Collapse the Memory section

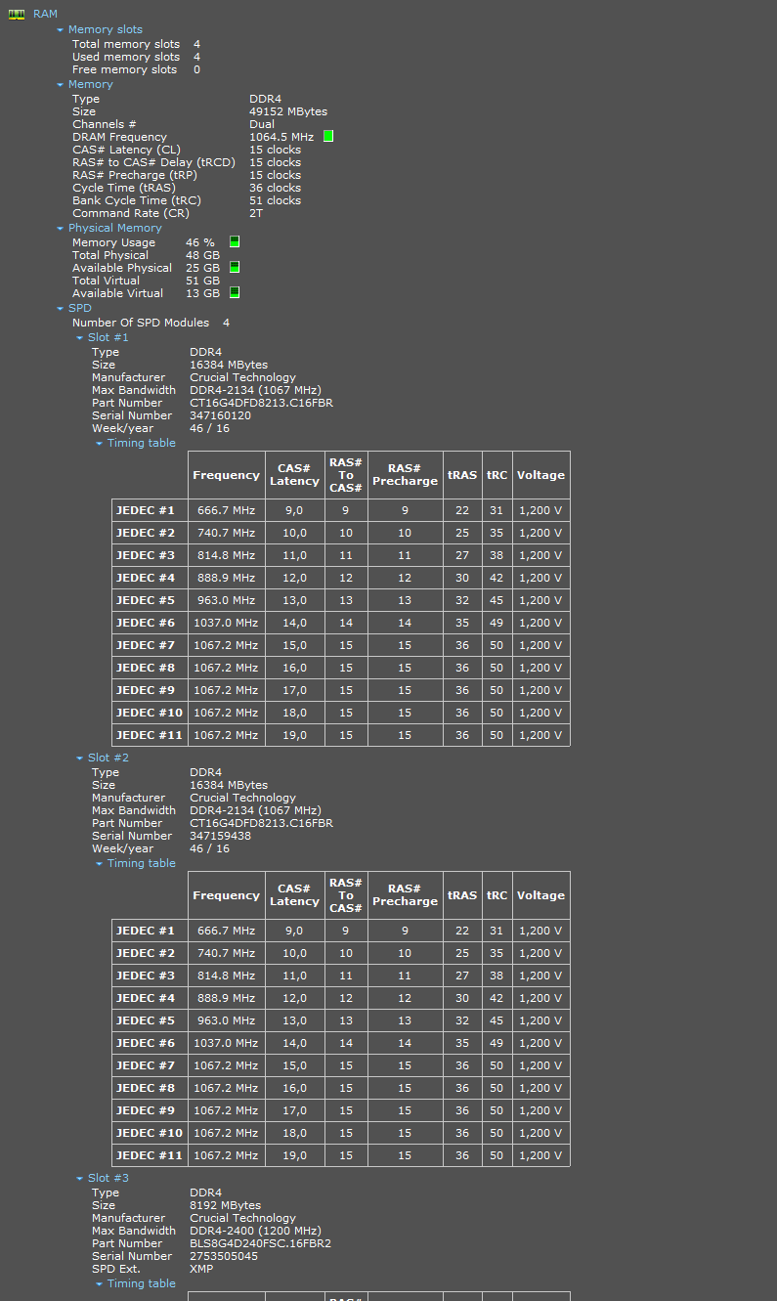[60, 85]
